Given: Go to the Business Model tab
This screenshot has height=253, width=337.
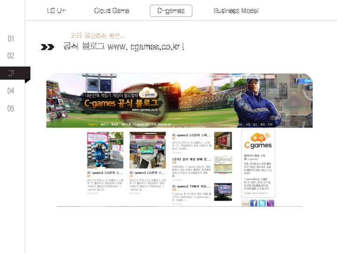Looking at the screenshot, I should 236,11.
